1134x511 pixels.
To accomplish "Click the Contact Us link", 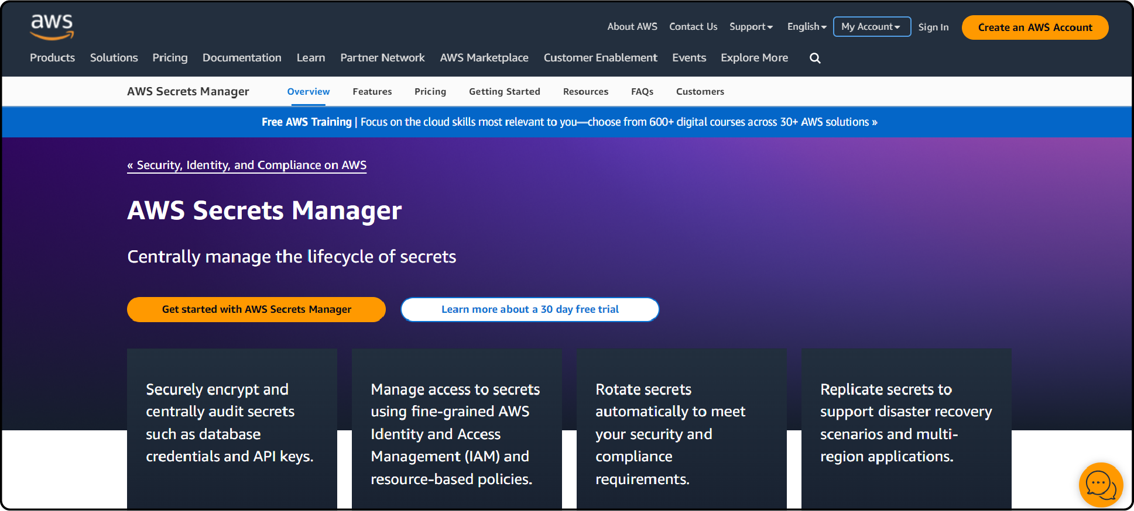I will [x=693, y=27].
